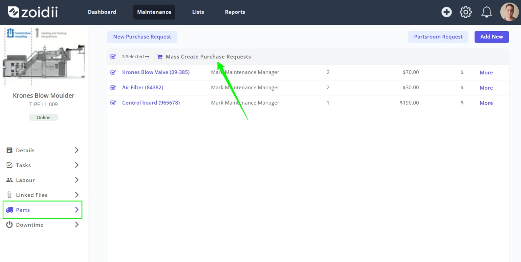Click the $70.00 price cell
Image resolution: width=521 pixels, height=262 pixels.
tap(411, 72)
